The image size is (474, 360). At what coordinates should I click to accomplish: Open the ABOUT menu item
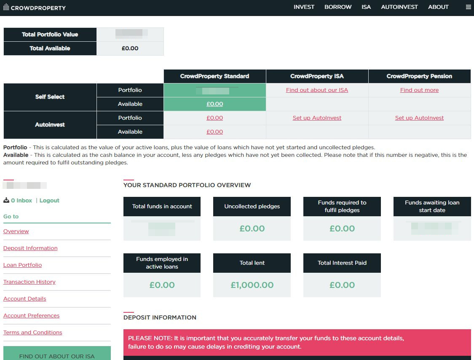(438, 7)
